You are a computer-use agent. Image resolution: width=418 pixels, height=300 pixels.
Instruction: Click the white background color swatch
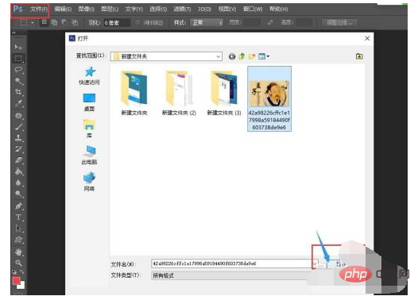(22, 286)
